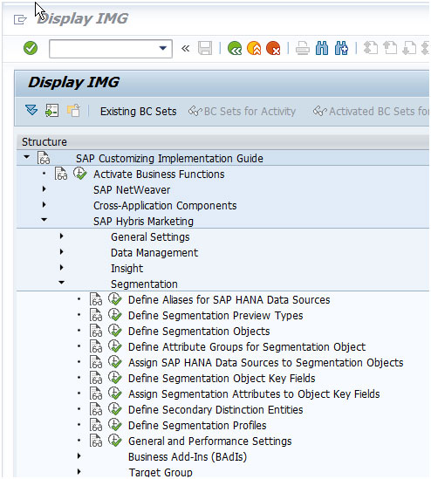Click the green Back icon
The image size is (431, 479).
click(x=235, y=48)
